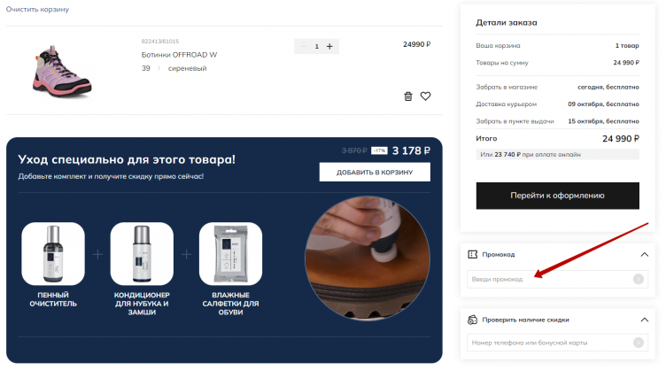
Task: Submit bonus card number with arrow icon
Action: tap(638, 343)
